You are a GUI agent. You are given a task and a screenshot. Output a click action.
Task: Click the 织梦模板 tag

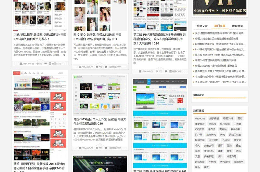click(214, 118)
